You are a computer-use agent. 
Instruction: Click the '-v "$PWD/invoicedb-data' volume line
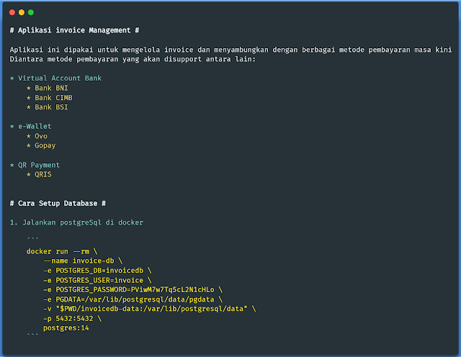pos(150,309)
